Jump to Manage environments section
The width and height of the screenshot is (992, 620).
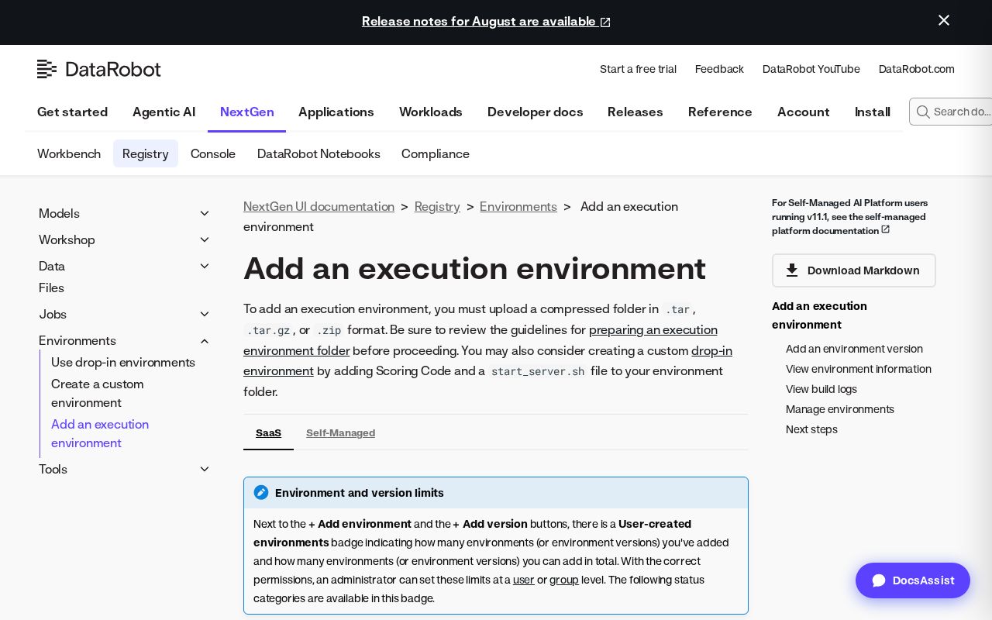pyautogui.click(x=840, y=409)
